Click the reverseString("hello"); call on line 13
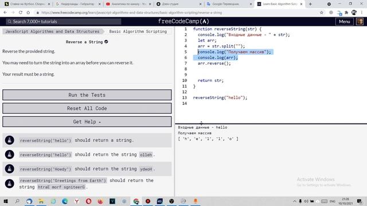Screen dimensions: 367x206 coord(220,97)
